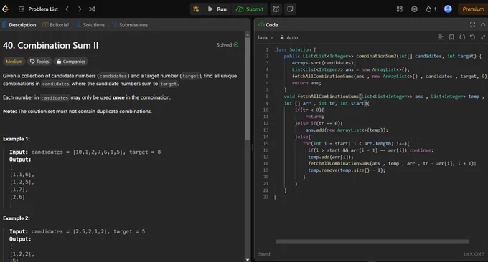Expand the Topics tag
Viewport: 488px width, 262px height.
(x=39, y=62)
